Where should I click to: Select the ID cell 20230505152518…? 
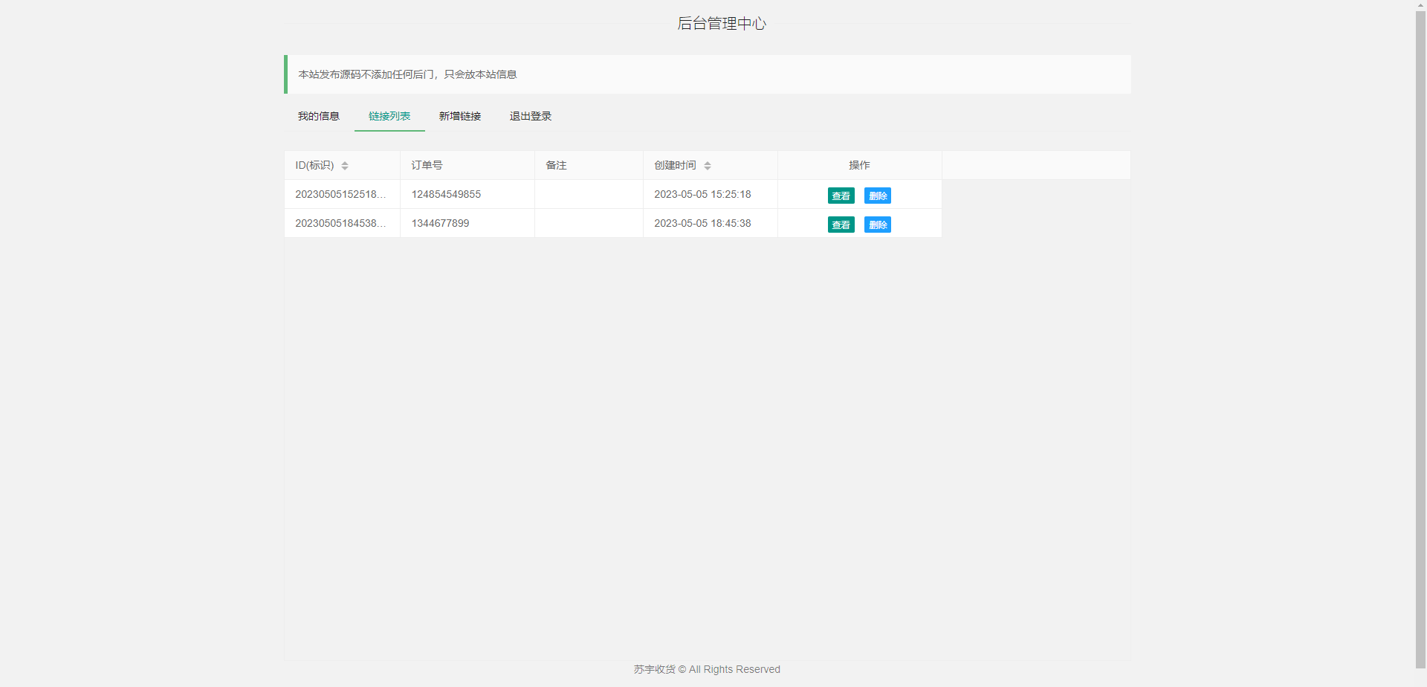340,194
